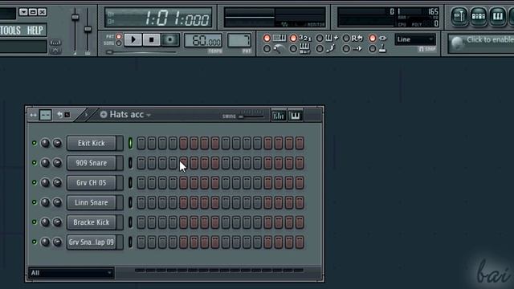Select Pattern mode radio button
The height and width of the screenshot is (289, 514).
coord(119,37)
